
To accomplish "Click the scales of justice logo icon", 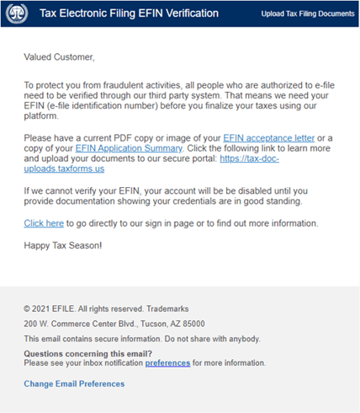I will [x=17, y=13].
